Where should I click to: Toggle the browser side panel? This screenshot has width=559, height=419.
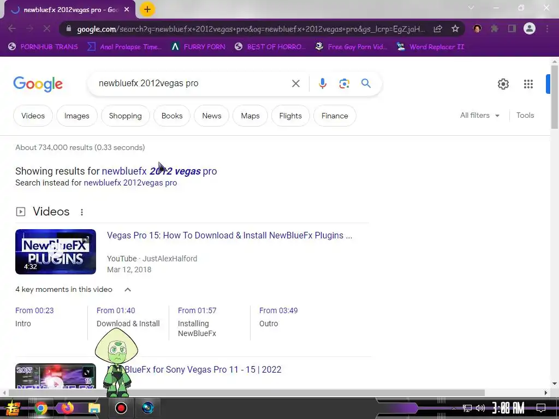tap(512, 28)
